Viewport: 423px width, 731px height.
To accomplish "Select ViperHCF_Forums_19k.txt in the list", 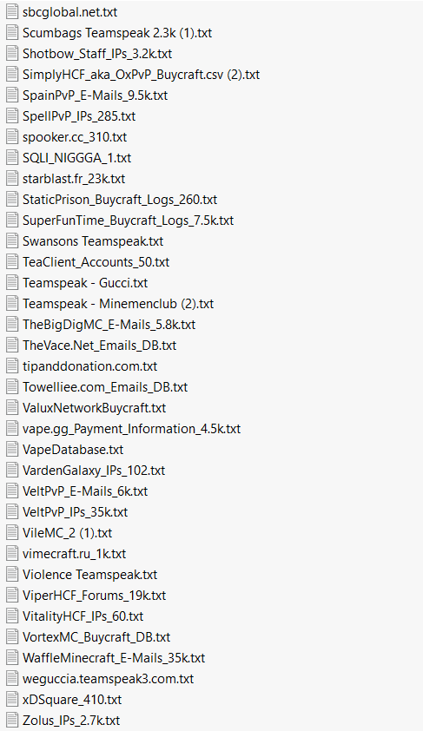I will (x=94, y=596).
